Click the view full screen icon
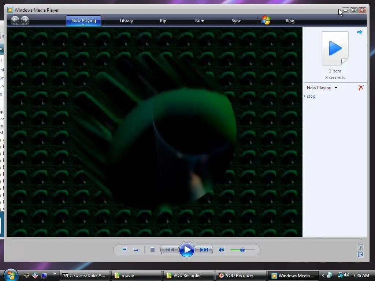 (360, 247)
